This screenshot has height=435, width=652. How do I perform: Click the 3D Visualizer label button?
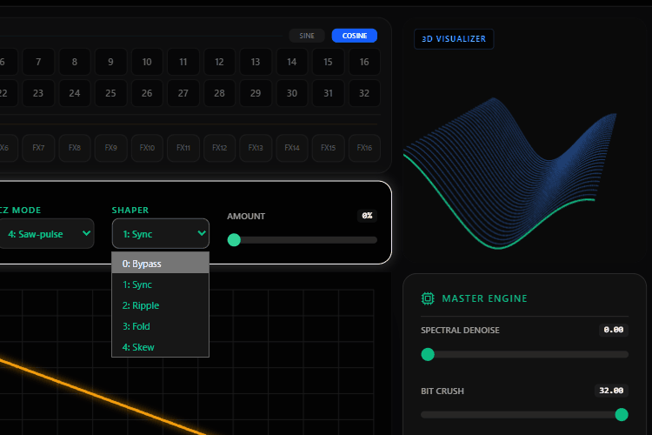454,38
